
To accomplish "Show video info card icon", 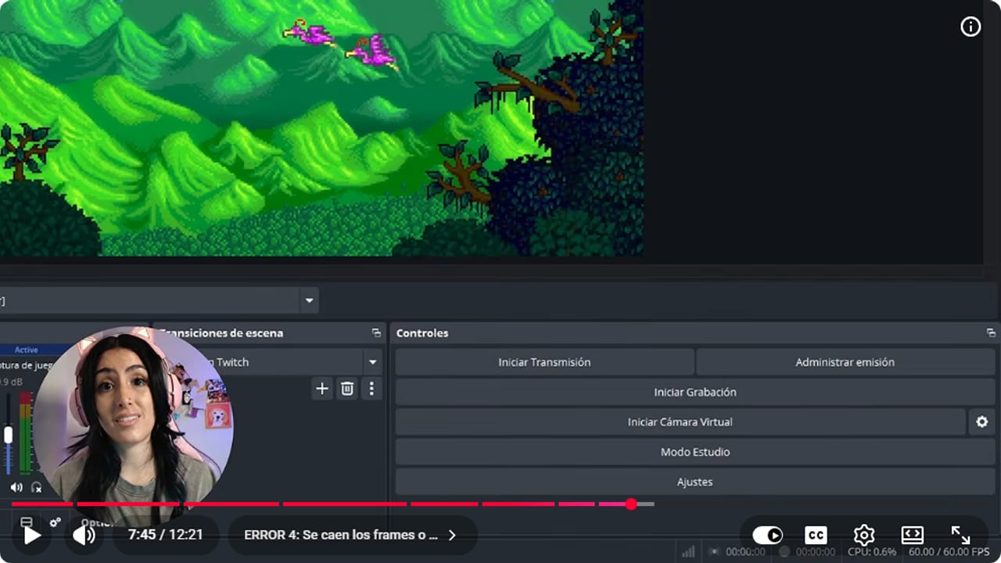I will pyautogui.click(x=971, y=27).
